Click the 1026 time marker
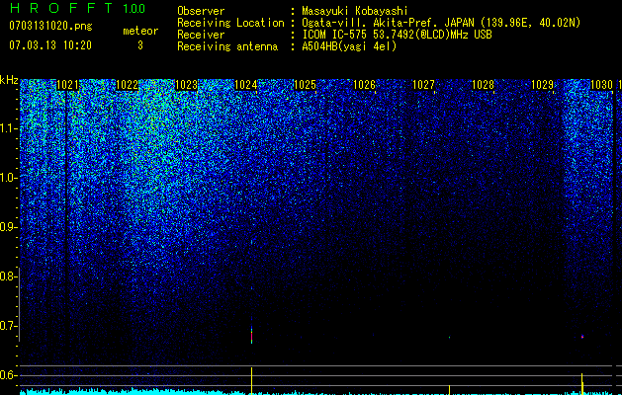This screenshot has height=395, width=622. [x=364, y=85]
